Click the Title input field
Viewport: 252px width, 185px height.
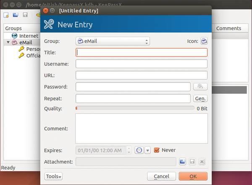[142, 52]
